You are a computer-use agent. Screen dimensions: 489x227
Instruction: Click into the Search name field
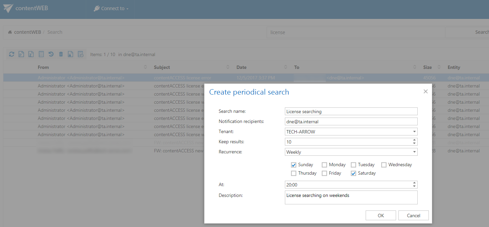[351, 111]
